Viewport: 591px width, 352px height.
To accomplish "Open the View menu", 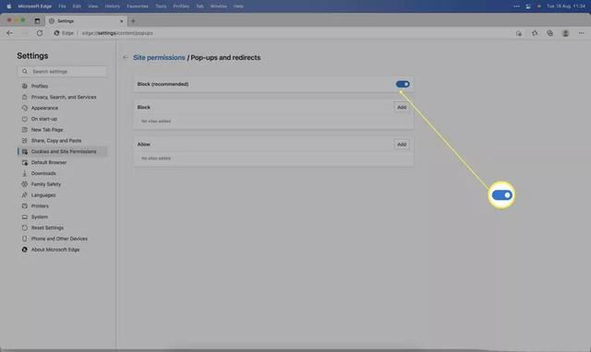I will (x=92, y=6).
